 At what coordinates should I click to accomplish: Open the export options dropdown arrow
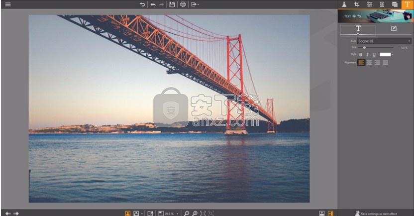(198, 4)
